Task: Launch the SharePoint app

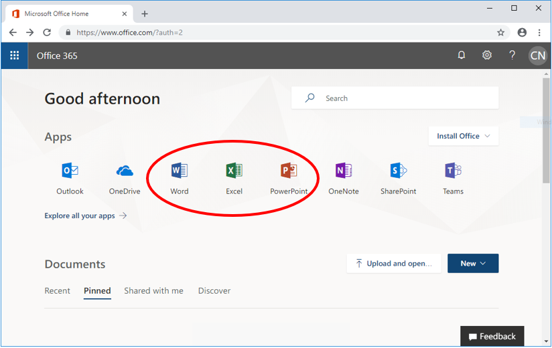Action: (398, 171)
